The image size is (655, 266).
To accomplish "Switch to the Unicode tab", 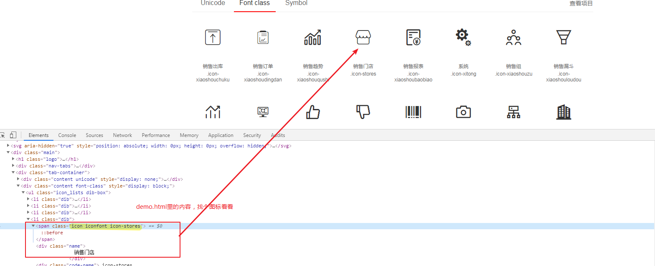I will coord(213,3).
